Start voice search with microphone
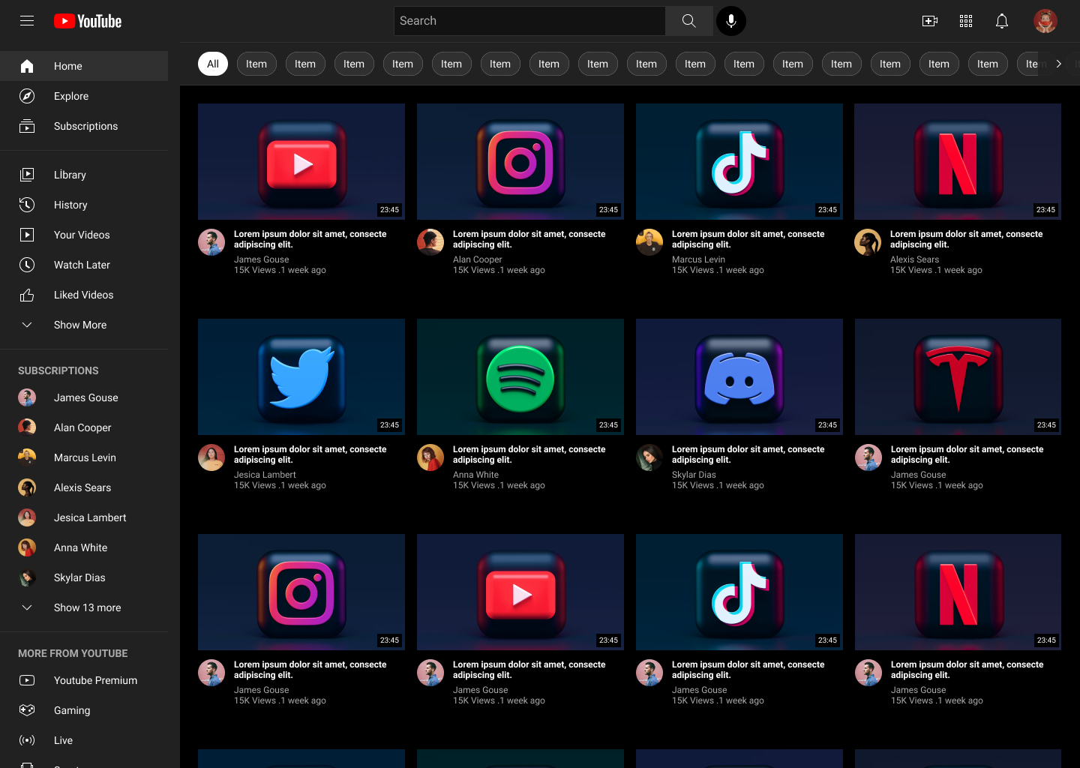This screenshot has width=1080, height=768. [x=731, y=21]
